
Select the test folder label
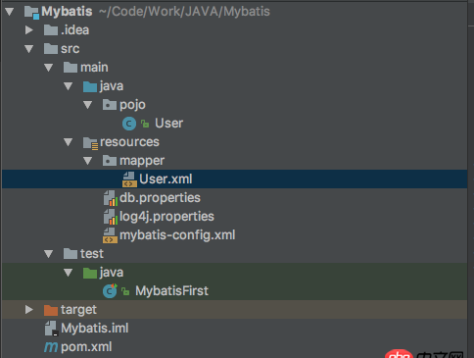pyautogui.click(x=92, y=254)
